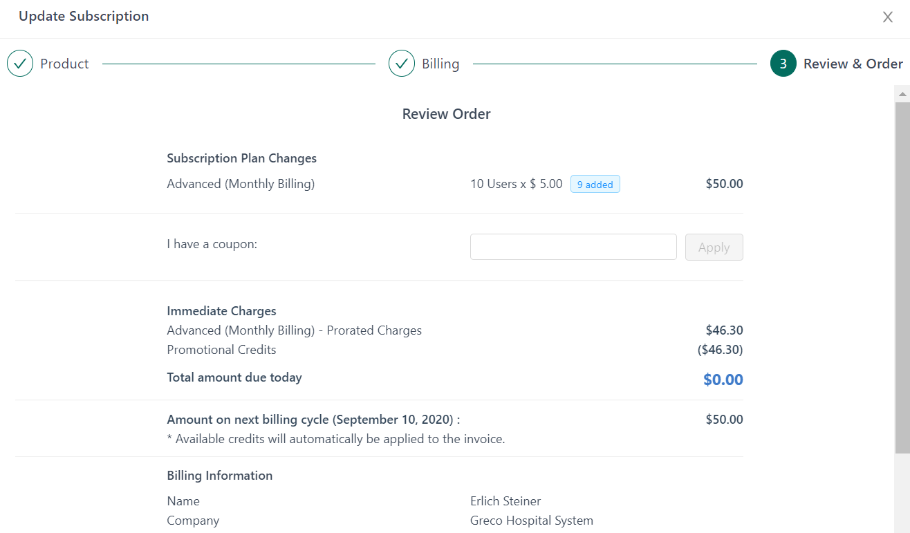The image size is (910, 533).
Task: Click the Billing step checkmark icon
Action: click(402, 64)
